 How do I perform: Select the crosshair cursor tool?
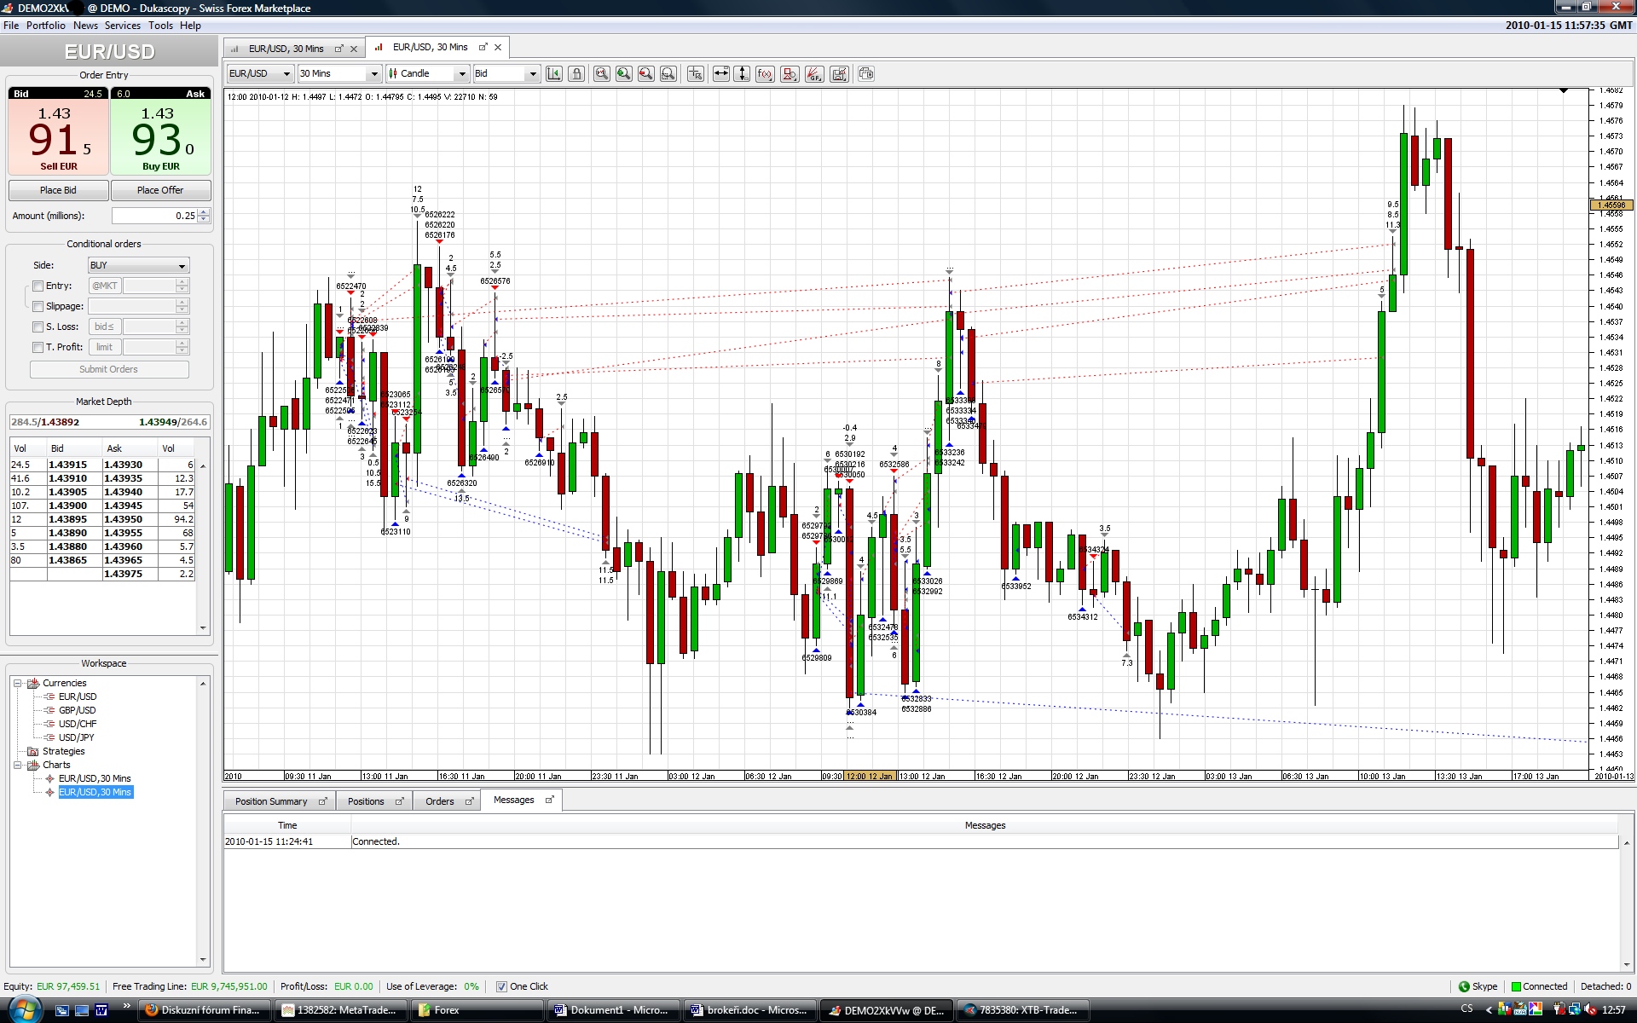pyautogui.click(x=696, y=74)
